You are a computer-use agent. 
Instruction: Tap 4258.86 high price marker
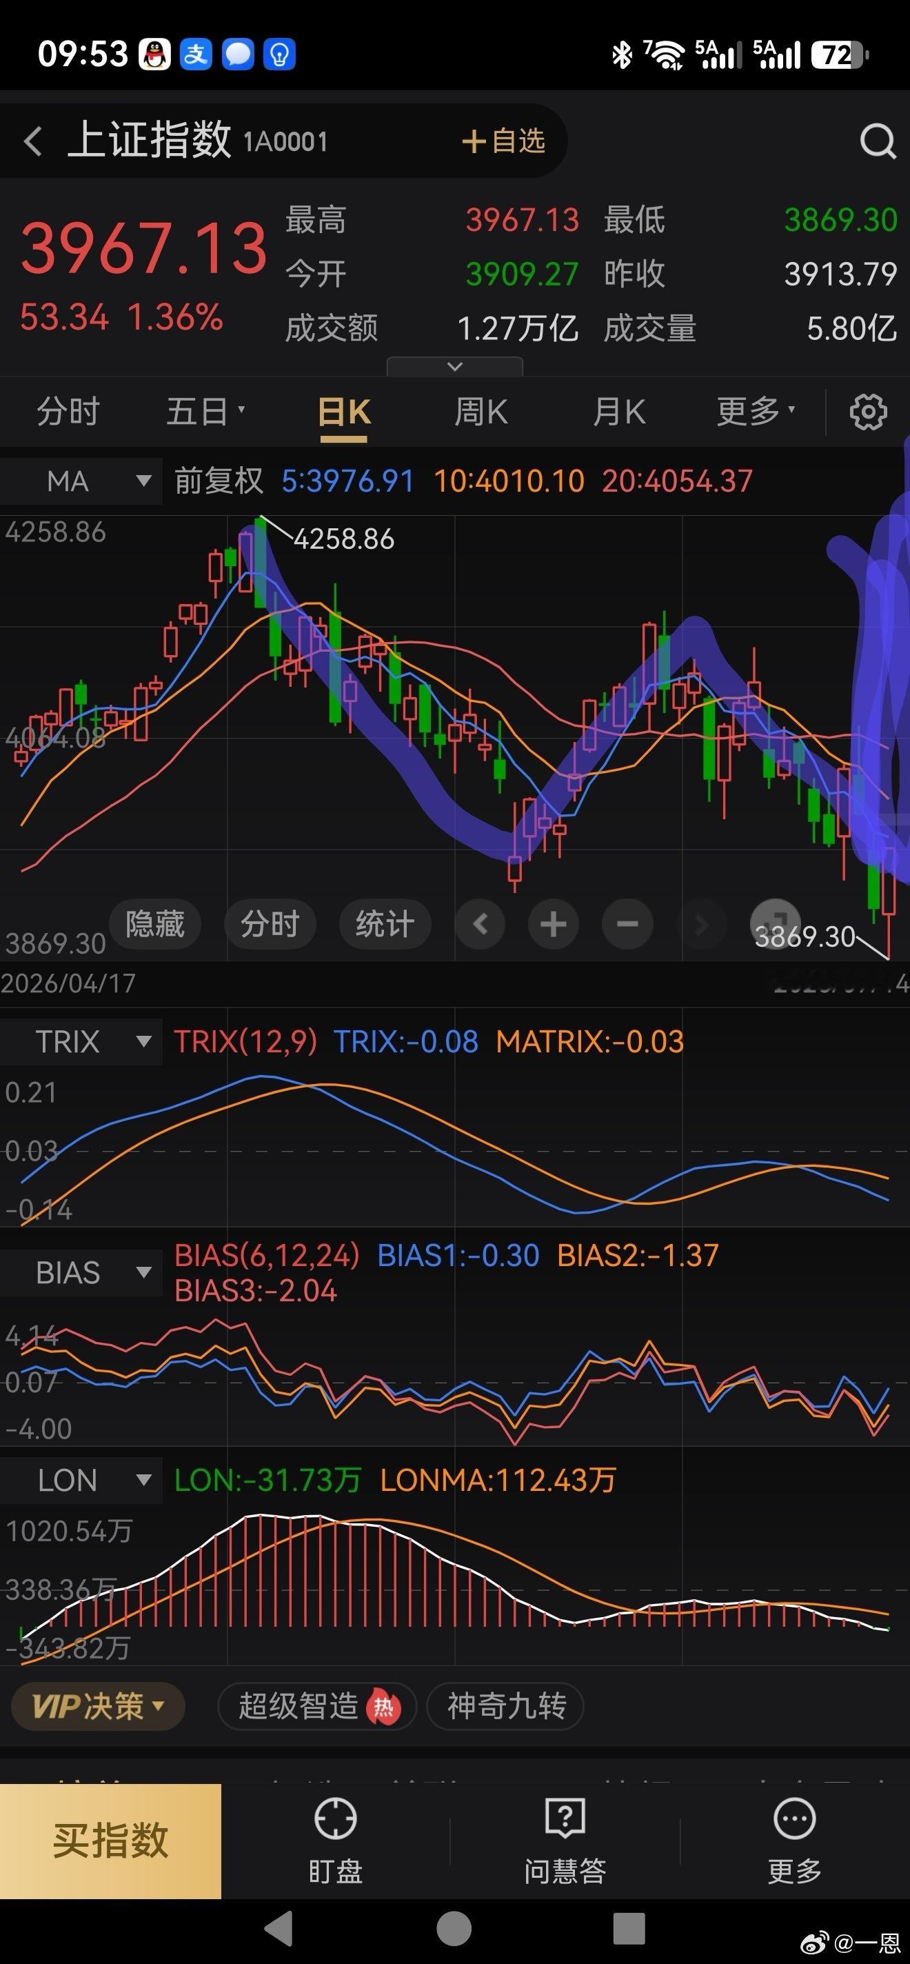click(x=344, y=539)
